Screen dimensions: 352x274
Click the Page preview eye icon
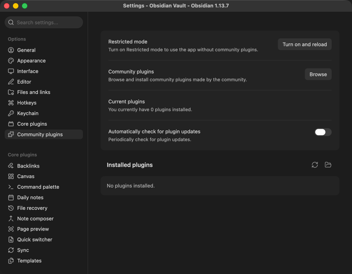pyautogui.click(x=11, y=229)
